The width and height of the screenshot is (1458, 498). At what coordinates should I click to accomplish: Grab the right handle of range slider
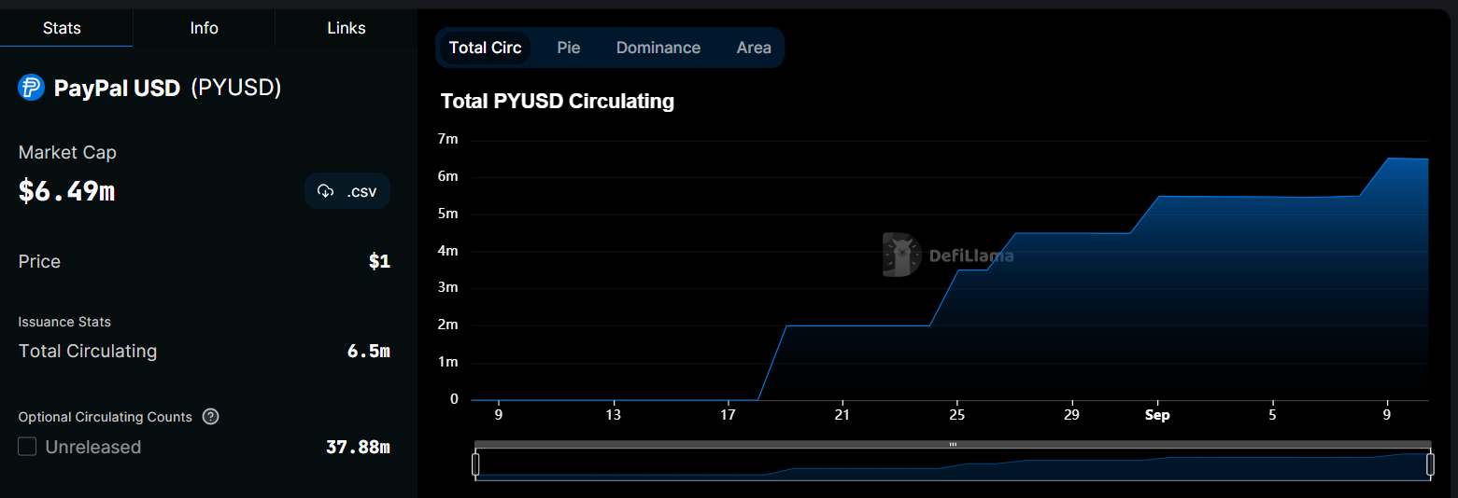pos(1430,463)
